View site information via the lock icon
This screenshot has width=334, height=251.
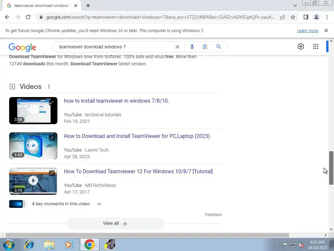pos(41,17)
